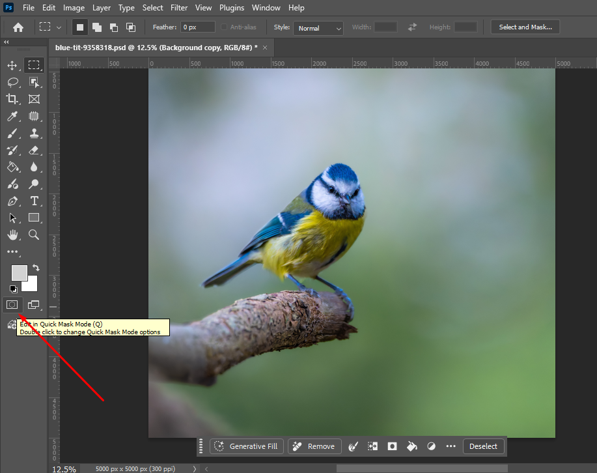Viewport: 597px width, 473px height.
Task: Select the Eyedropper tool
Action: pos(13,116)
